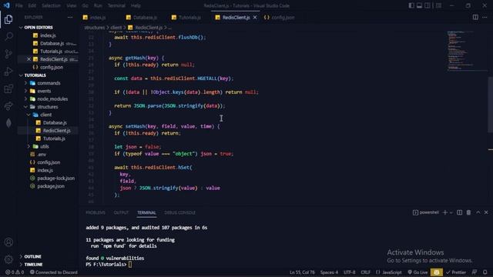Go to line via Ln 55, Col 76

[x=302, y=272]
